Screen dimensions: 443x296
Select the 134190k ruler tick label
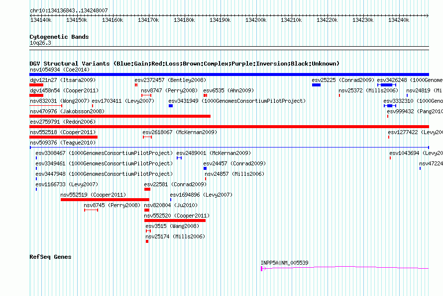pyautogui.click(x=220, y=20)
